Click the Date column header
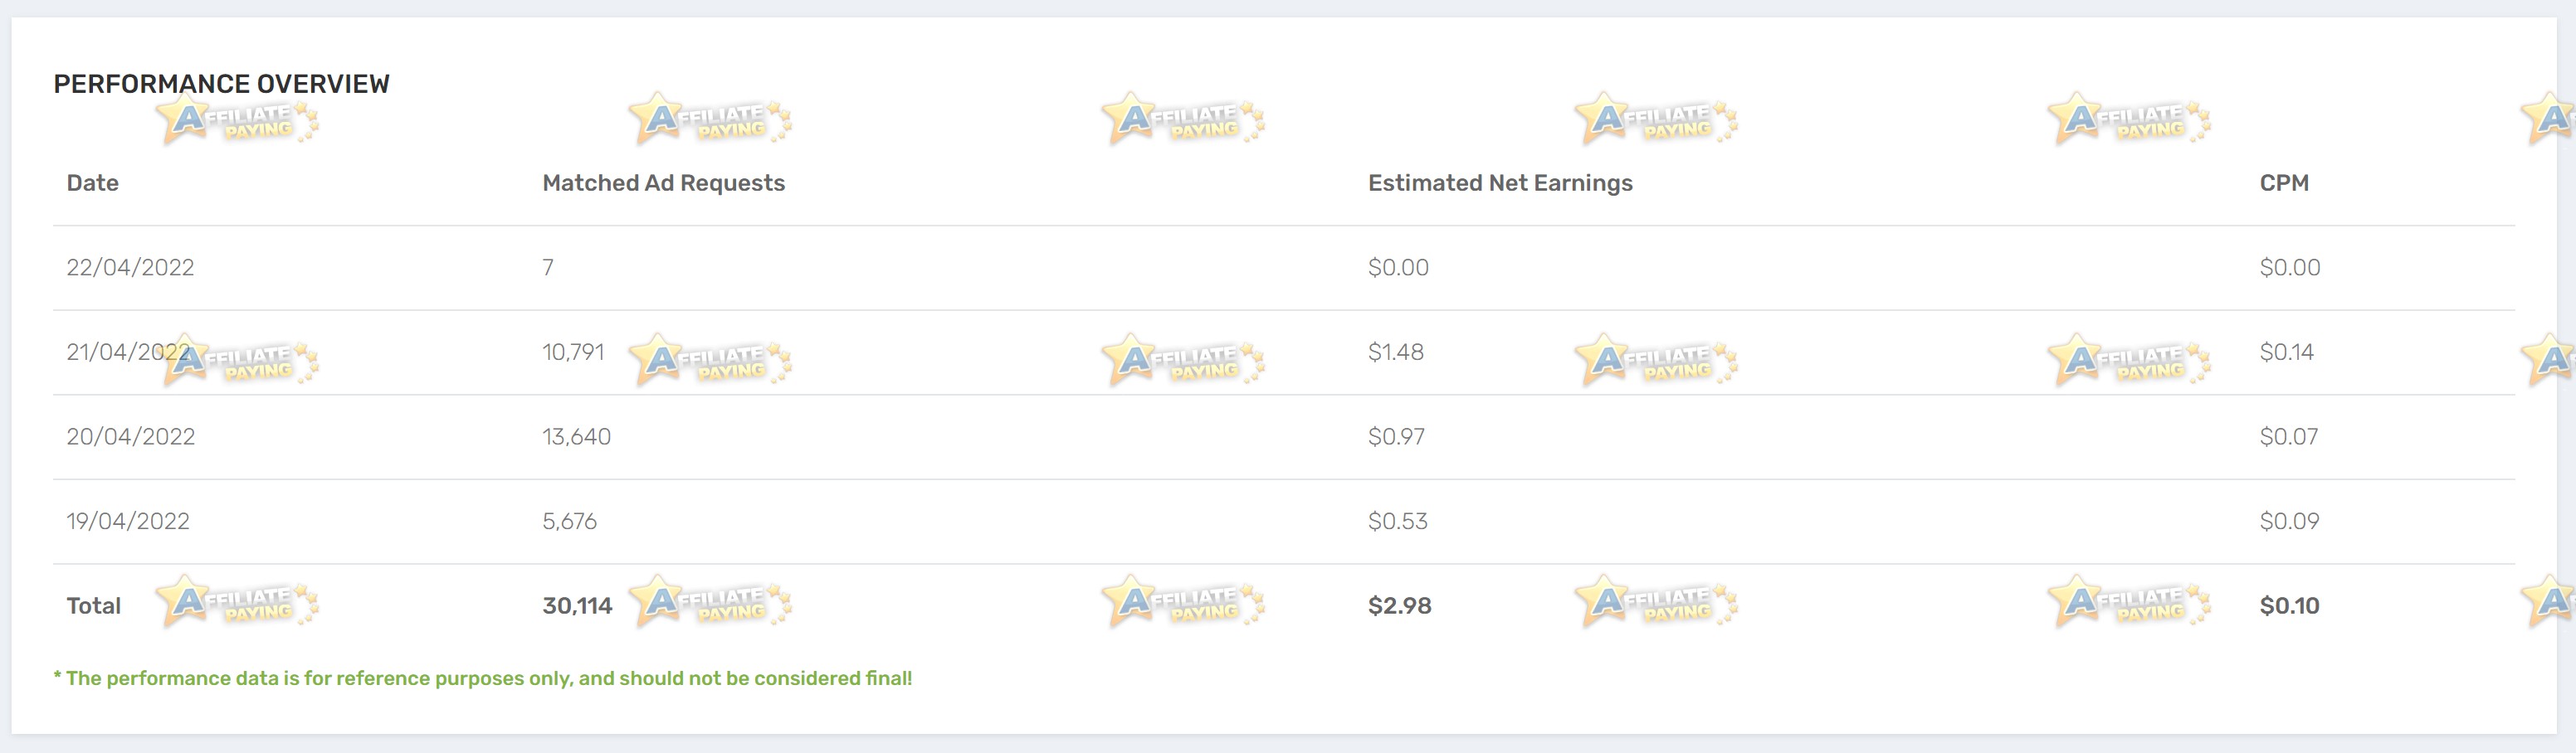This screenshot has width=2576, height=753. 92,182
